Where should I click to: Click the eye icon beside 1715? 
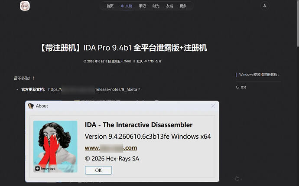pos(146,61)
